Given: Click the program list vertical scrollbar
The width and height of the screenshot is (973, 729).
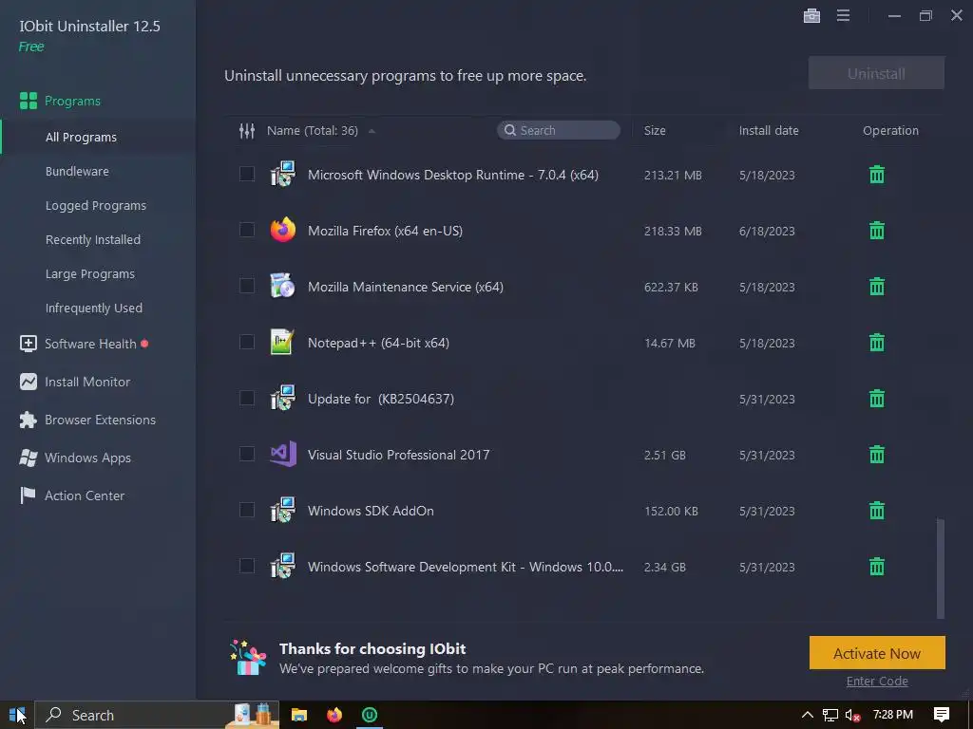Looking at the screenshot, I should 941,568.
